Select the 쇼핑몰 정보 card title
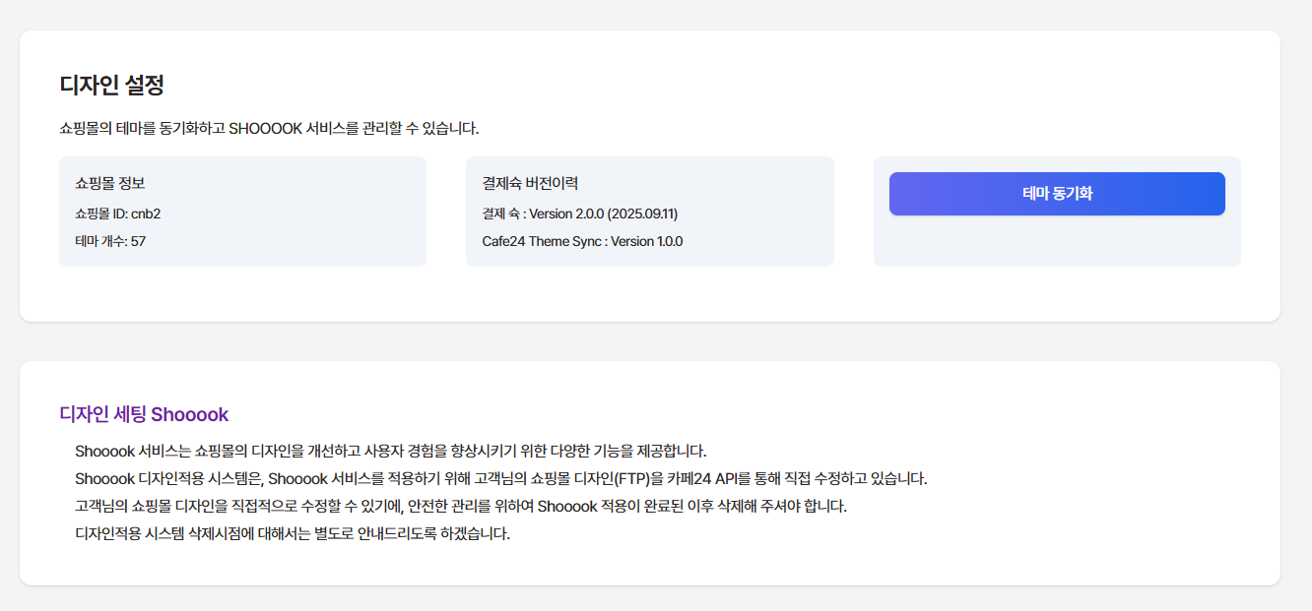This screenshot has height=611, width=1312. pos(110,183)
